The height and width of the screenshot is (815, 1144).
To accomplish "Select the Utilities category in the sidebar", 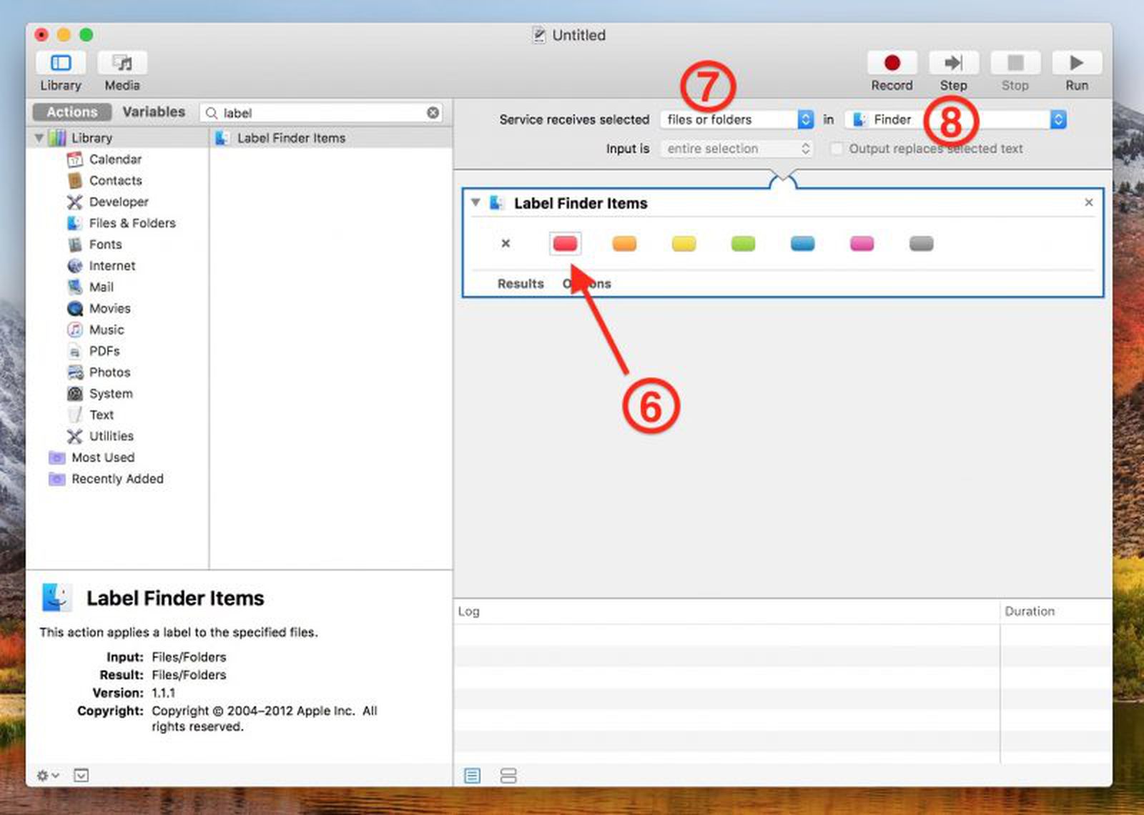I will [x=111, y=436].
